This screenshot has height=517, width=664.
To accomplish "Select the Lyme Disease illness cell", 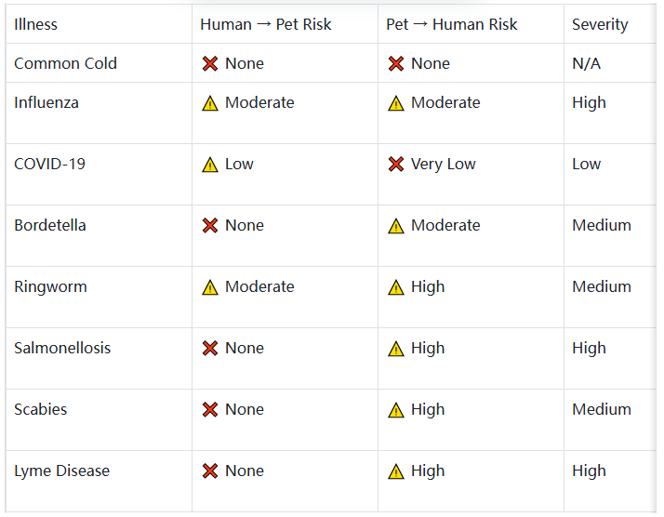I will point(61,471).
